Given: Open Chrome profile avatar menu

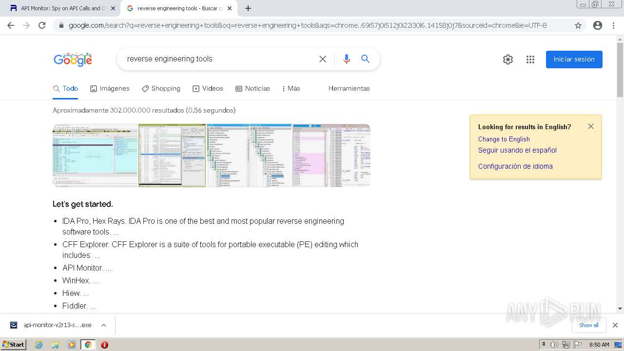Looking at the screenshot, I should coord(598,25).
